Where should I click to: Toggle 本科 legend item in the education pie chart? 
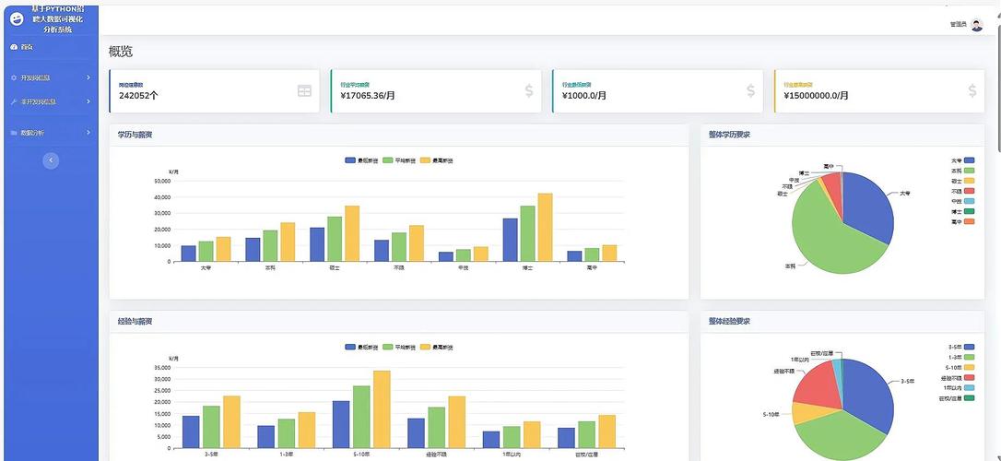(x=969, y=171)
